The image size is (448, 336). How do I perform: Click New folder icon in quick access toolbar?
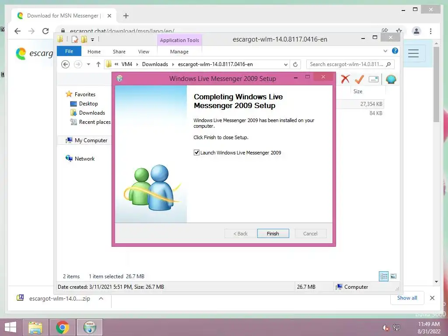click(x=84, y=39)
